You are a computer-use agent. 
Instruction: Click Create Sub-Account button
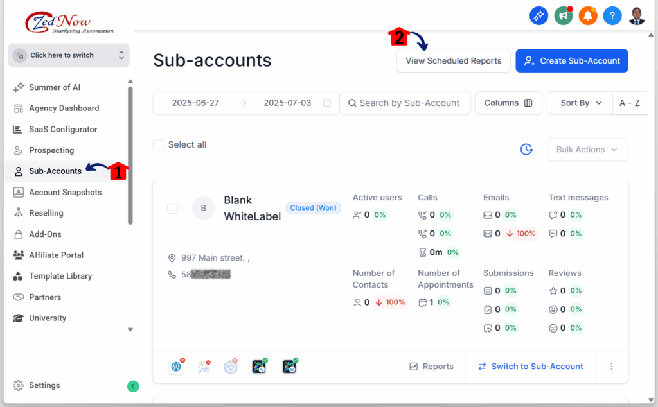571,61
